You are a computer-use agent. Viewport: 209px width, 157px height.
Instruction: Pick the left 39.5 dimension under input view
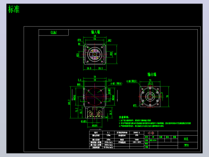[89, 68]
